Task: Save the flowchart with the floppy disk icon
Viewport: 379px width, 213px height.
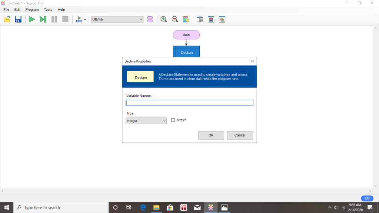Action: pos(18,19)
